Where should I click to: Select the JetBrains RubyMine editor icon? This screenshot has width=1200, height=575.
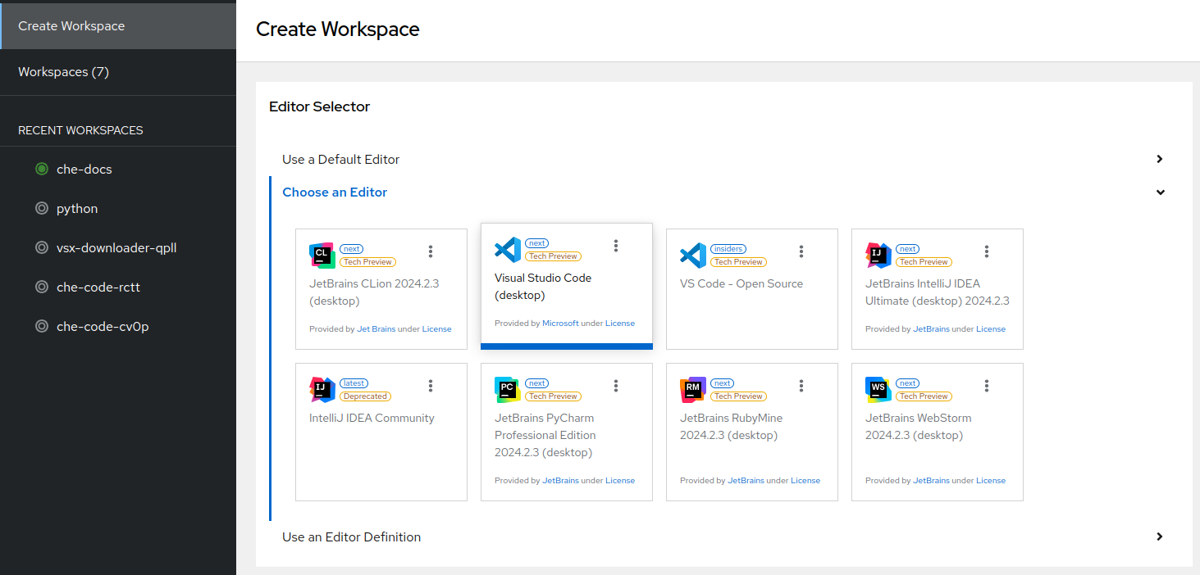click(x=692, y=389)
